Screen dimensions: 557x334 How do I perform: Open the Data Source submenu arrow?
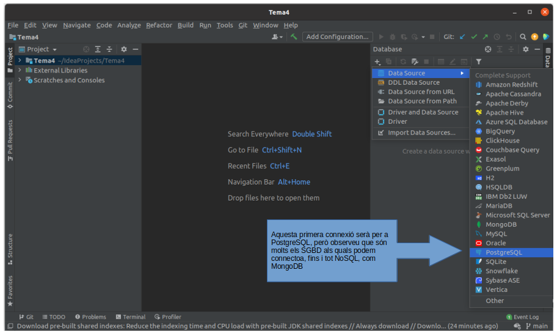(462, 73)
